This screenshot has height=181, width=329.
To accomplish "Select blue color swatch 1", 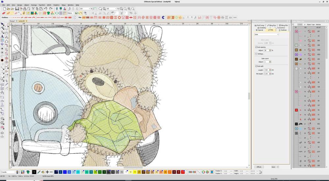I will pyautogui.click(x=56, y=172).
